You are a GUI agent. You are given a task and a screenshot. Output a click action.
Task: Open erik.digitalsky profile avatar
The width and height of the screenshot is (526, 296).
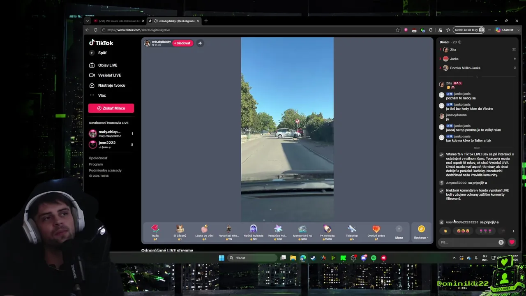point(147,43)
